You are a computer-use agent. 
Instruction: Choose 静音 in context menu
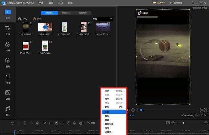coord(113,120)
